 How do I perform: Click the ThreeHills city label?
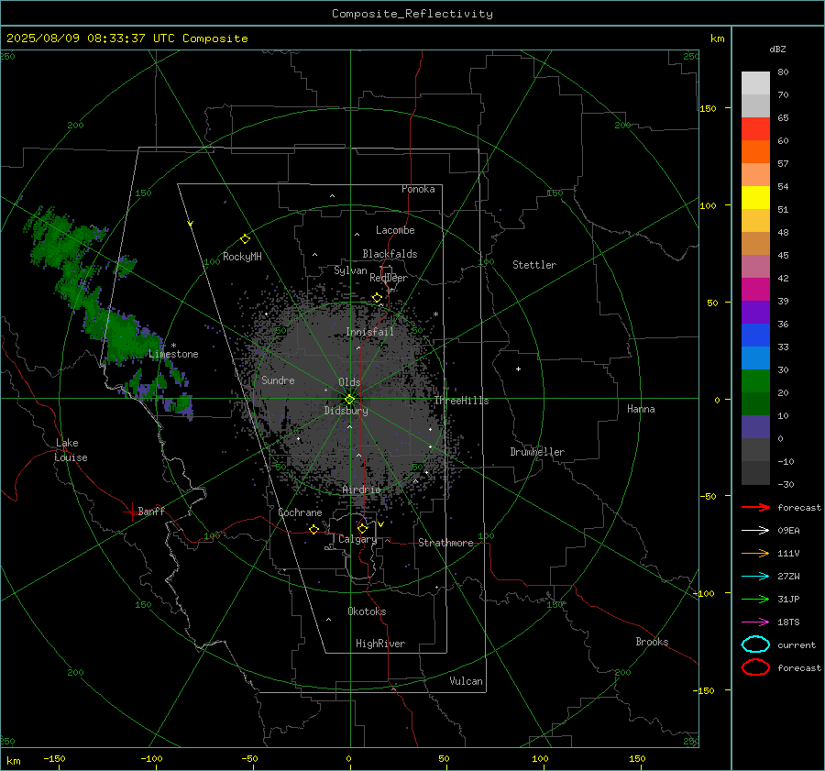click(x=461, y=401)
